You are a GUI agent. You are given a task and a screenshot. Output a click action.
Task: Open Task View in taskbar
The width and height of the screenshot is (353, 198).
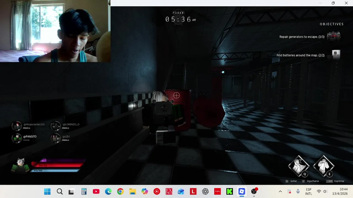[71, 191]
